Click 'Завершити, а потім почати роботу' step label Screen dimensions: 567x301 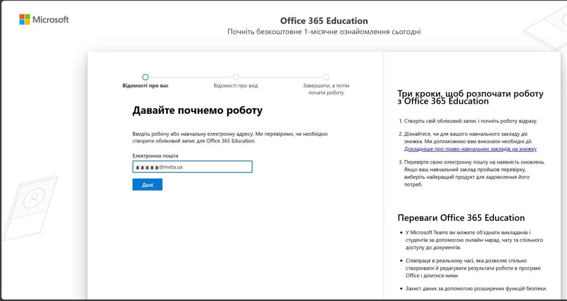[x=326, y=89]
